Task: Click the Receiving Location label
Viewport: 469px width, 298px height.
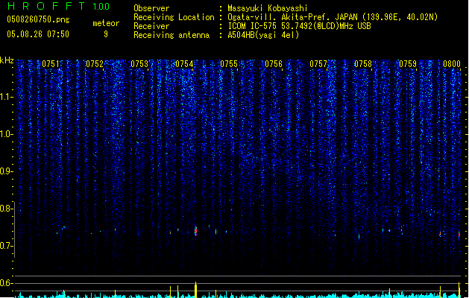Action: [x=174, y=17]
